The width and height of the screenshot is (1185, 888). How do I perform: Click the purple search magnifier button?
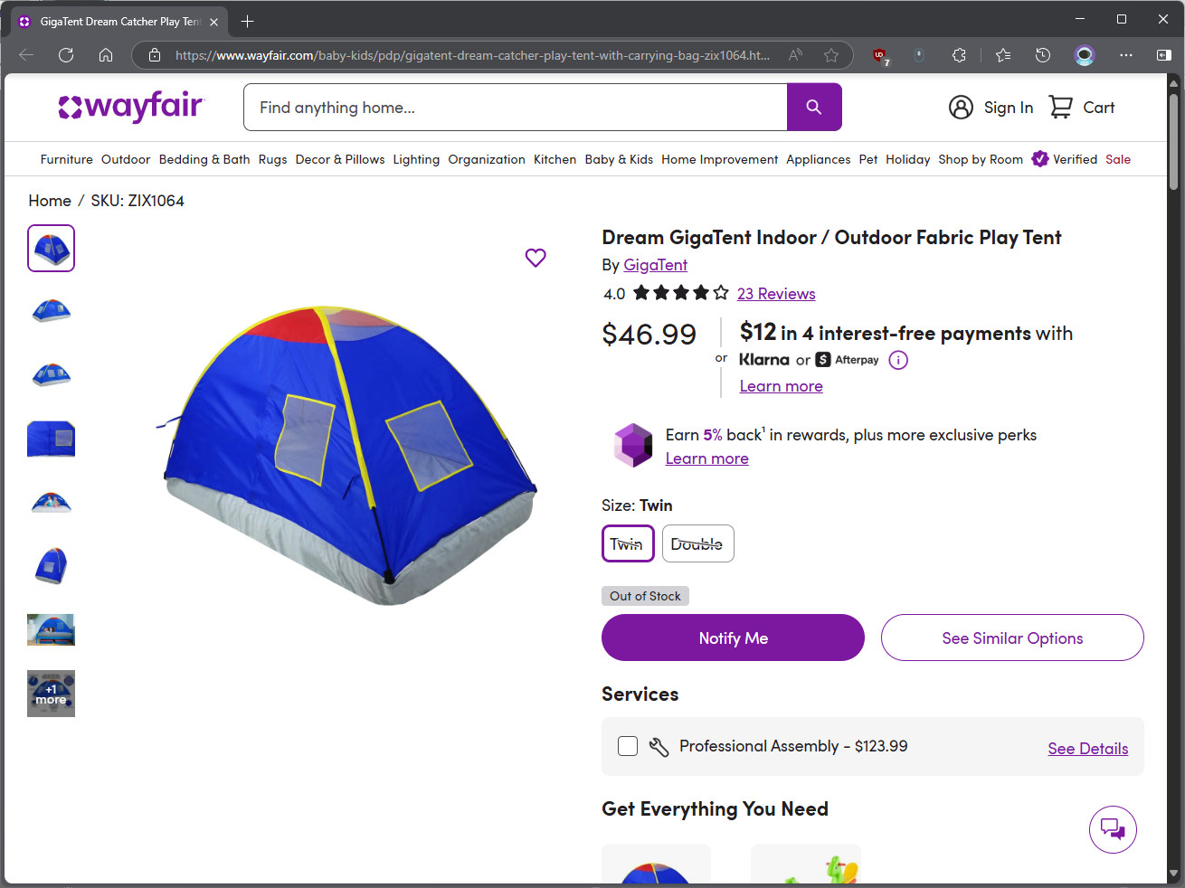click(814, 108)
